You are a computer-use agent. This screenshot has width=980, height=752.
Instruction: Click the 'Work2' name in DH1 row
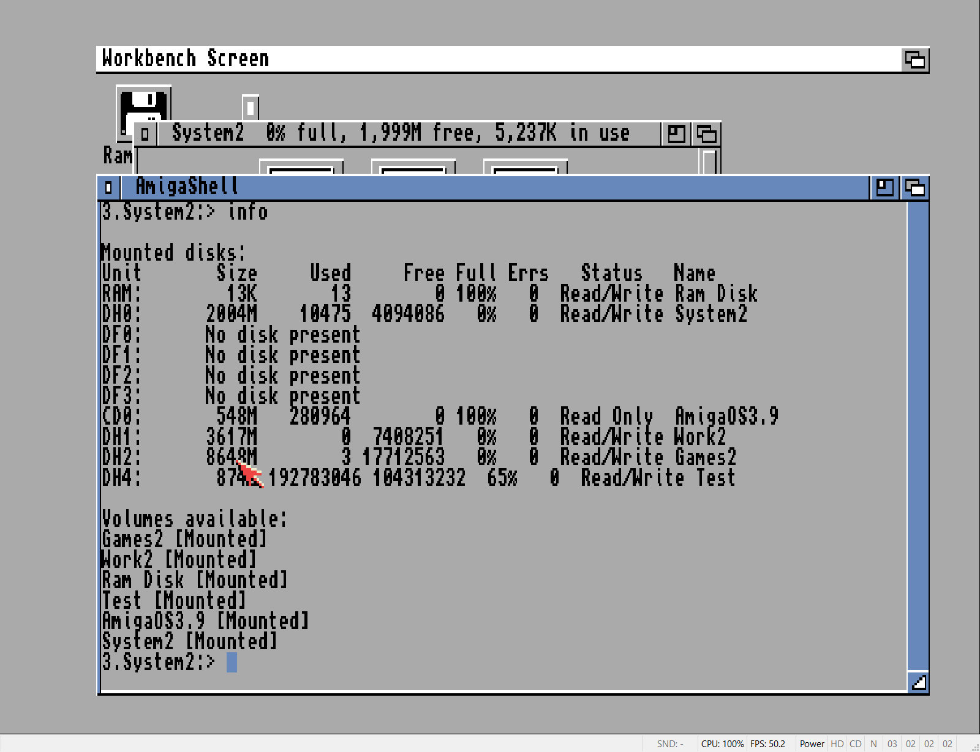coord(700,437)
